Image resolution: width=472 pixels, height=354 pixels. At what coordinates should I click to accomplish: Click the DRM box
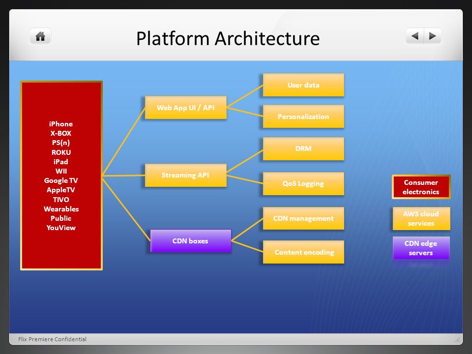(x=303, y=148)
